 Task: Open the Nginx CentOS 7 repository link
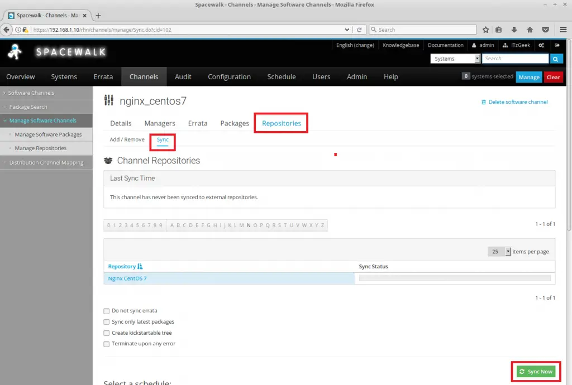coord(127,278)
